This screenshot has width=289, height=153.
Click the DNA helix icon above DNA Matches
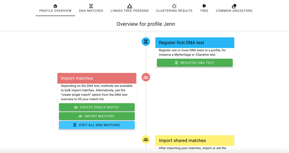point(91,6)
